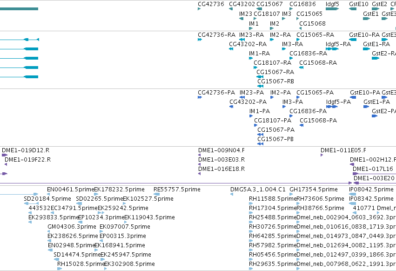Click the CG15067-RB transcript label
The height and width of the screenshot is (271, 396).
coord(275,81)
